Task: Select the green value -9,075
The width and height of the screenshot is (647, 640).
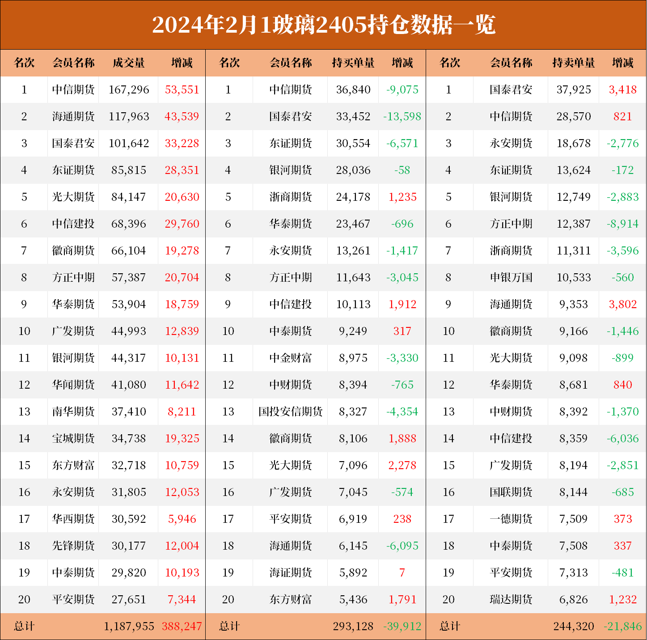Action: click(x=402, y=89)
